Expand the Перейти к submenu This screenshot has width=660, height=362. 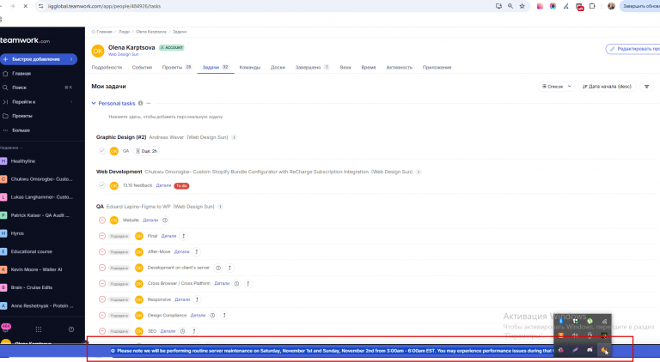pos(71,101)
